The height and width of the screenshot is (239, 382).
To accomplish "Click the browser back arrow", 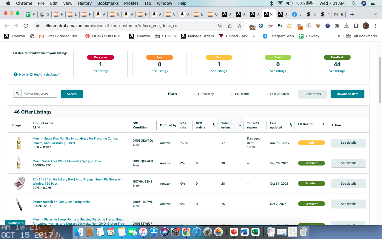I will 7,26.
